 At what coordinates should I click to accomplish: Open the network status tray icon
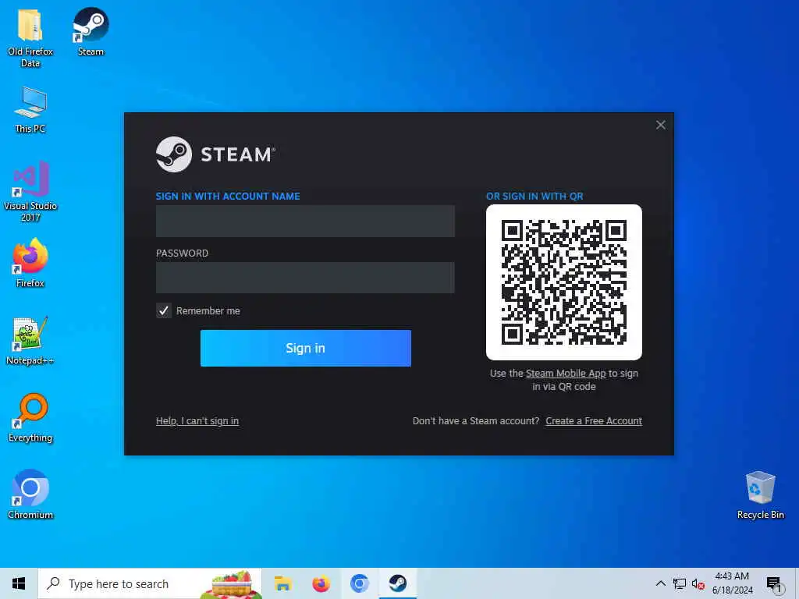[680, 583]
